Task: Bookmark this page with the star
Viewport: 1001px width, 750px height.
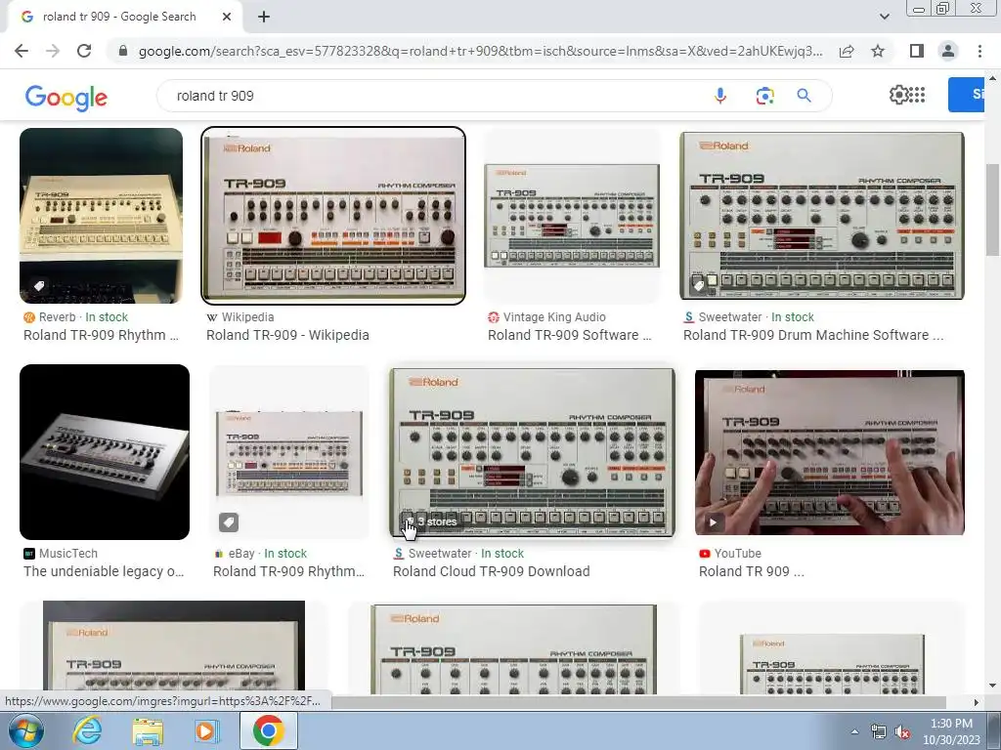Action: coord(878,51)
